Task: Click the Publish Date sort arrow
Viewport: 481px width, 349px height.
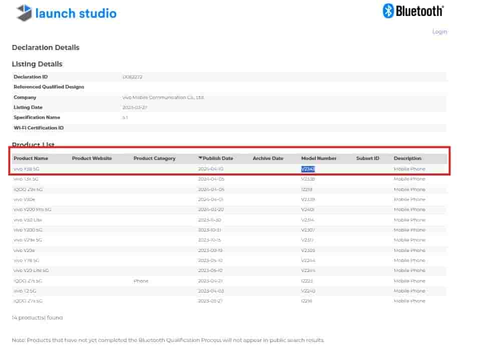Action: [x=200, y=158]
